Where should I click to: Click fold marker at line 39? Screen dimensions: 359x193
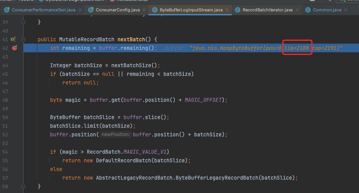click(24, 22)
